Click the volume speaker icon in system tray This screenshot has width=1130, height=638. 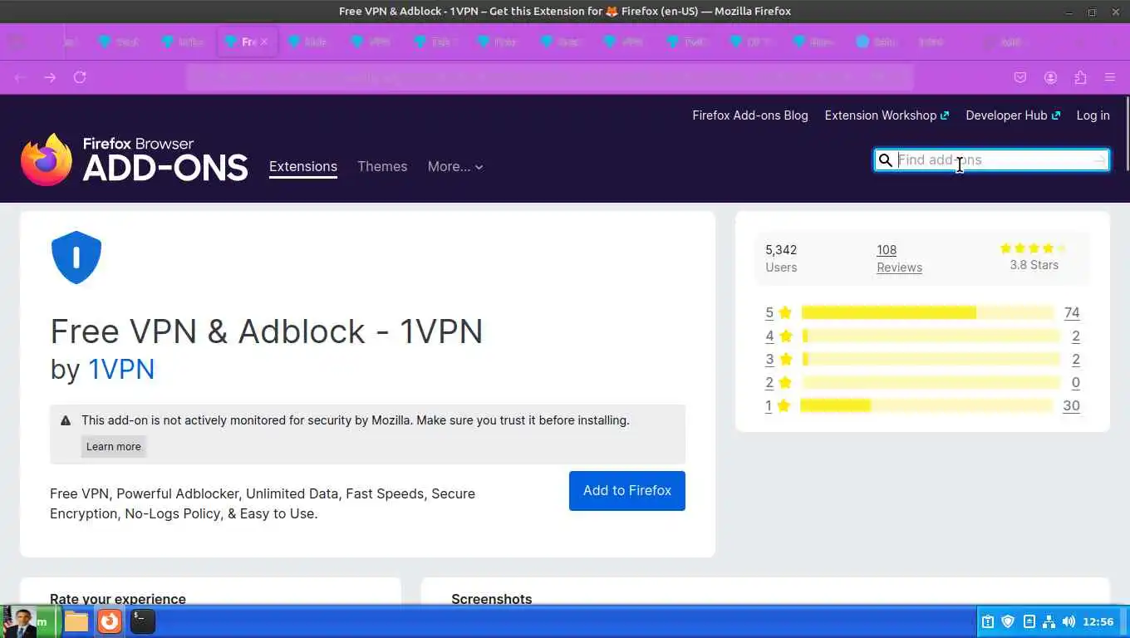pos(1069,621)
